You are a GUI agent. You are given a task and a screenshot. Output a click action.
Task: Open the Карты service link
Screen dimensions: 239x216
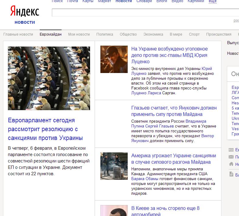[x=88, y=1]
